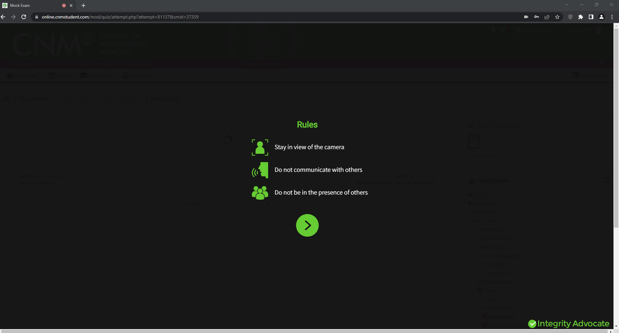Click the horizontal scrollbar at bottom

[x=305, y=331]
